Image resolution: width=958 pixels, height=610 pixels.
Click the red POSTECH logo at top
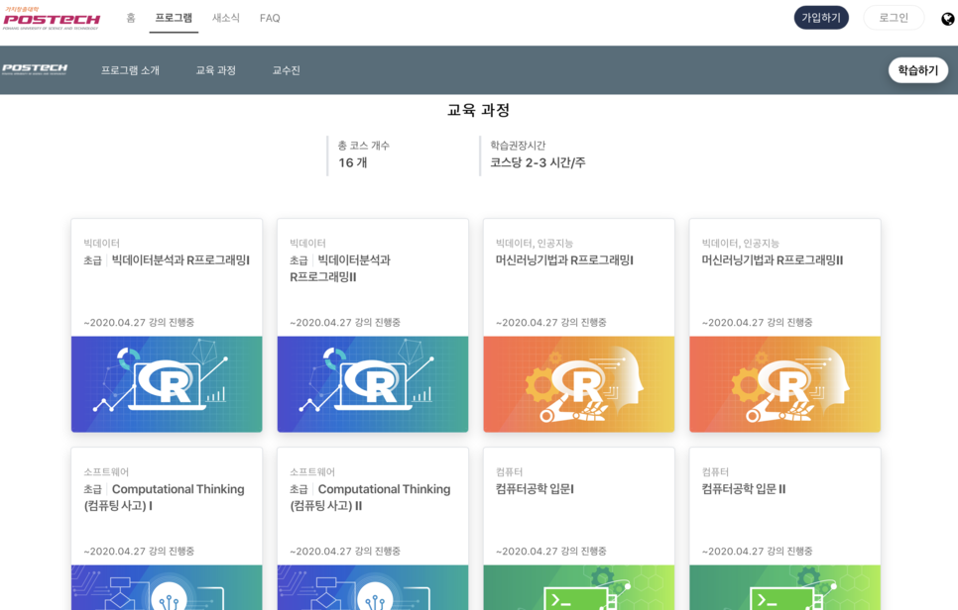(52, 19)
